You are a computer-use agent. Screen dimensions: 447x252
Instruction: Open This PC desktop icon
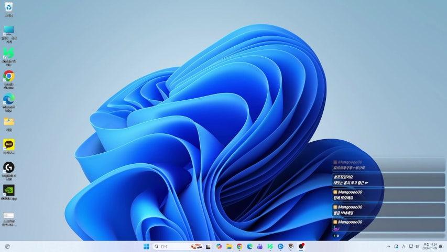[9, 30]
